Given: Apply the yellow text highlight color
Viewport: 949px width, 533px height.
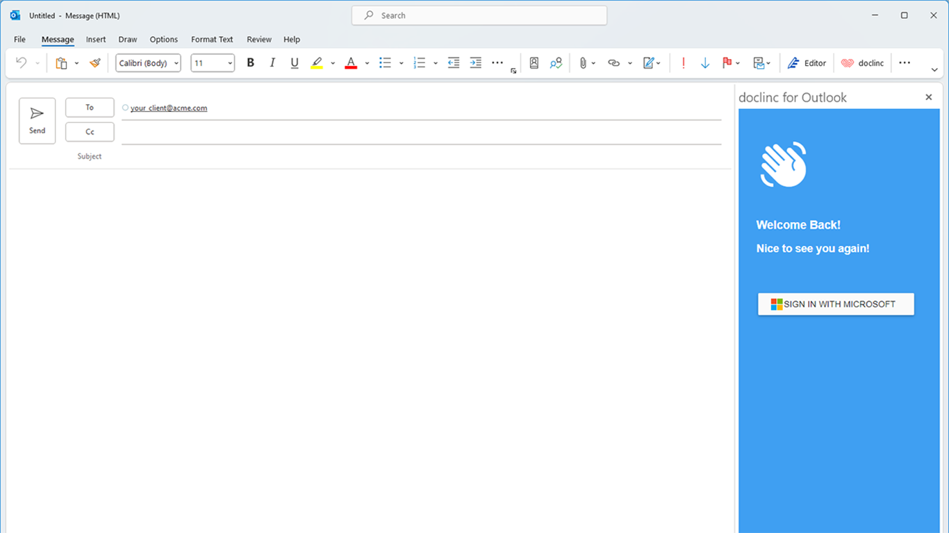Looking at the screenshot, I should (317, 63).
